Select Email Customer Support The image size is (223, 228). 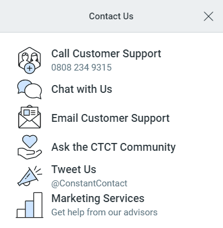110,118
